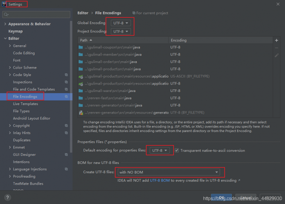Expand the Color Scheme tree node

point(10,68)
